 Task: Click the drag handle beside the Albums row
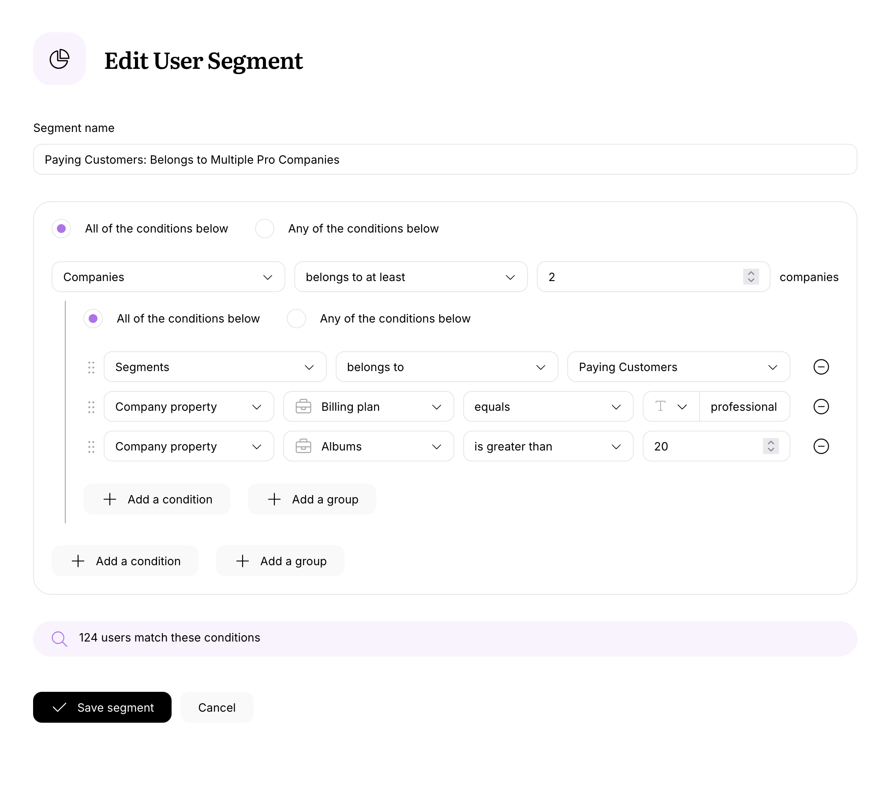coord(91,446)
